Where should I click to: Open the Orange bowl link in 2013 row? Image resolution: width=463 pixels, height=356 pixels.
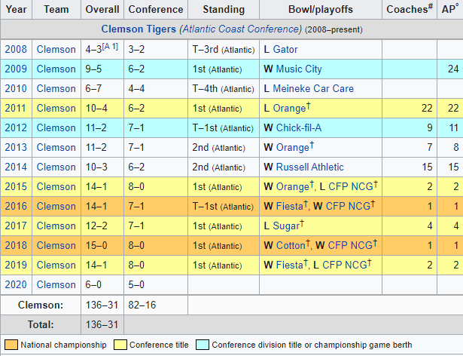click(x=293, y=147)
